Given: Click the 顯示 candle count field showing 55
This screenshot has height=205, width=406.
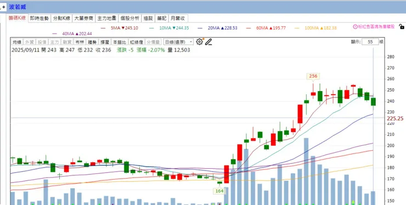Looking at the screenshot, I should 370,42.
